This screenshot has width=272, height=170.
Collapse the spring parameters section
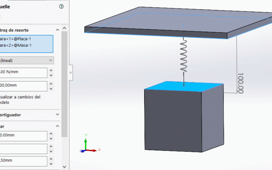pos(57,30)
